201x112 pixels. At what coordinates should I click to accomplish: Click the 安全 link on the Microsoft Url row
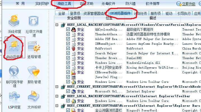[x=81, y=91]
